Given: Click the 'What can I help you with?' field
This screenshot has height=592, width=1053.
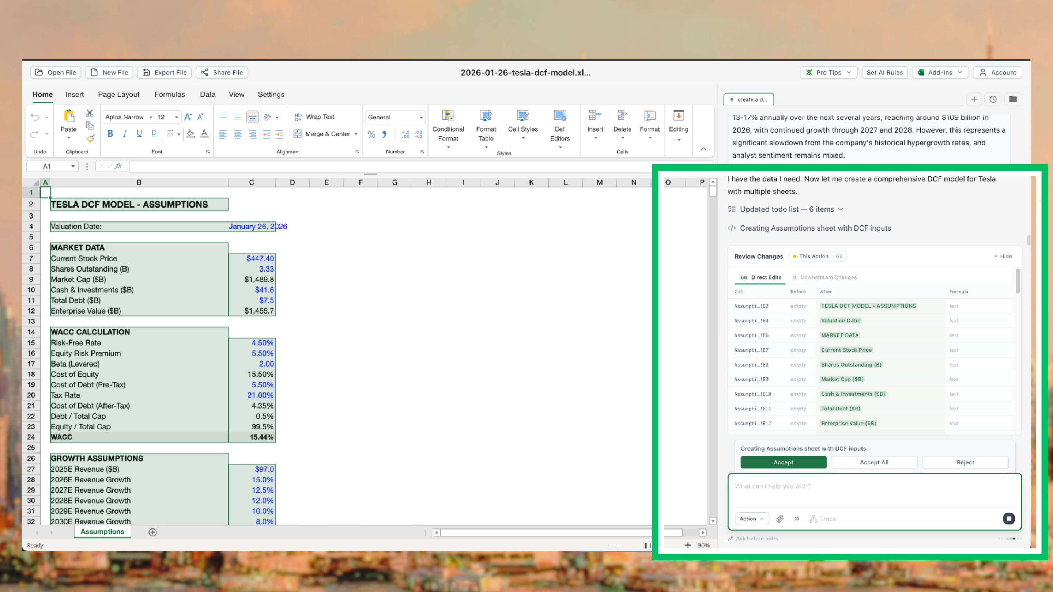Looking at the screenshot, I should point(874,490).
